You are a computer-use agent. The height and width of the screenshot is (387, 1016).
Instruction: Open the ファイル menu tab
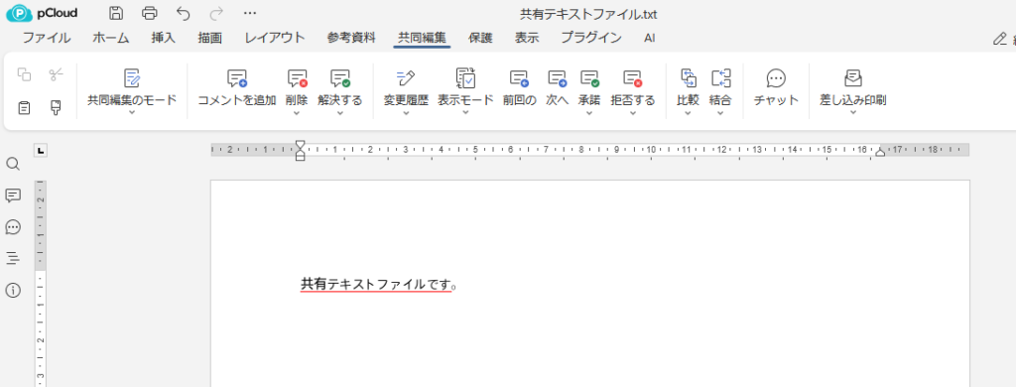[47, 38]
